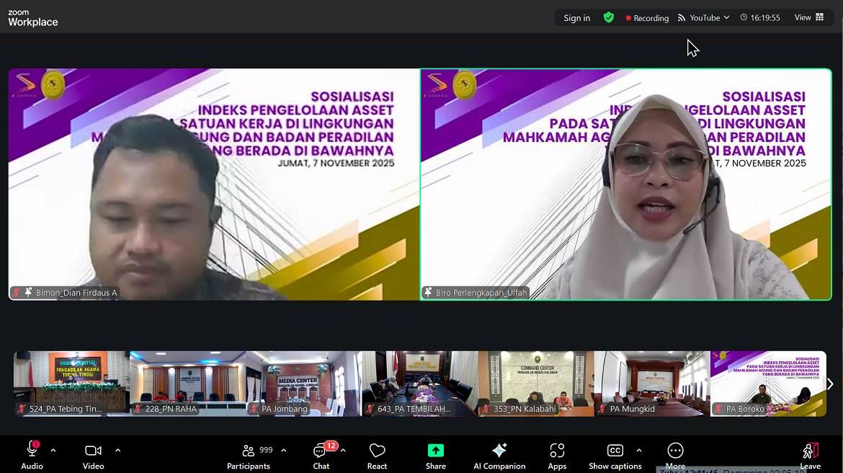843x473 pixels.
Task: Leave the meeting
Action: (x=810, y=455)
